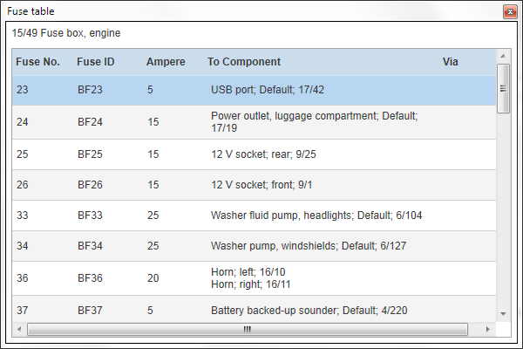523x349 pixels.
Task: Click the vertical scrollbar up arrow
Action: pyautogui.click(x=503, y=56)
